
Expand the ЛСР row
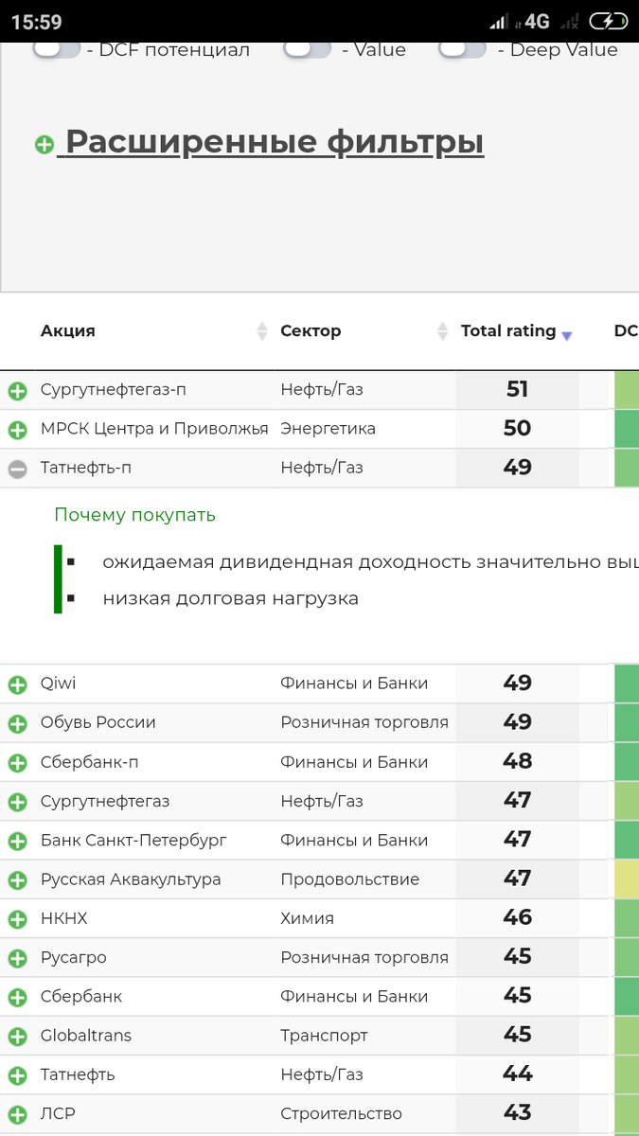[x=17, y=1115]
